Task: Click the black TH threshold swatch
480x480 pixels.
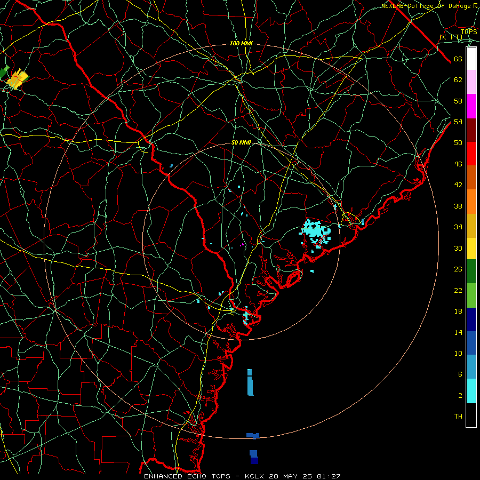Action: pos(471,415)
